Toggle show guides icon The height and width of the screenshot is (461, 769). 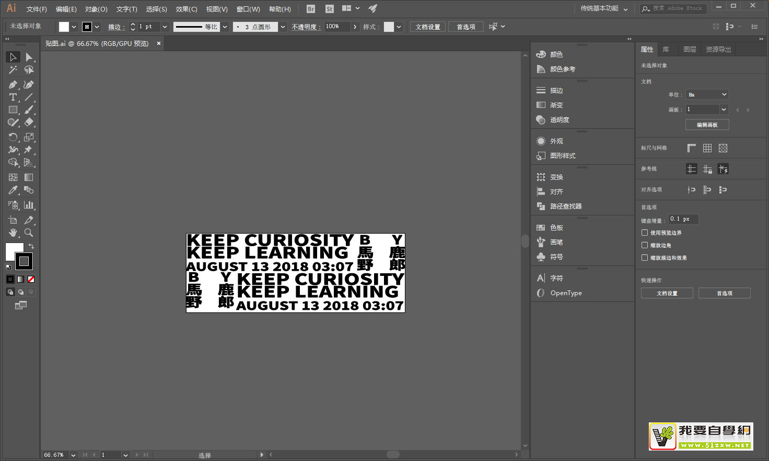coord(692,169)
